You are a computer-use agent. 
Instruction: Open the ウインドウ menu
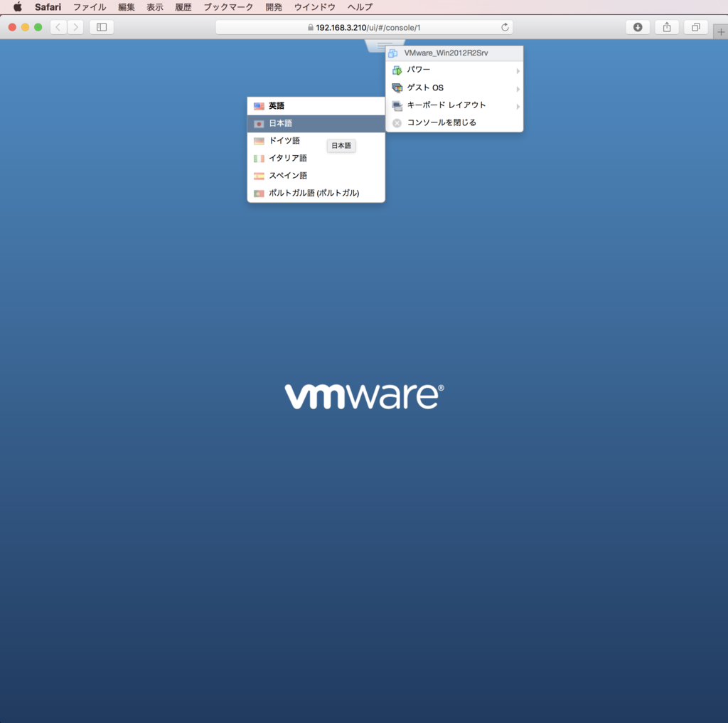point(314,7)
